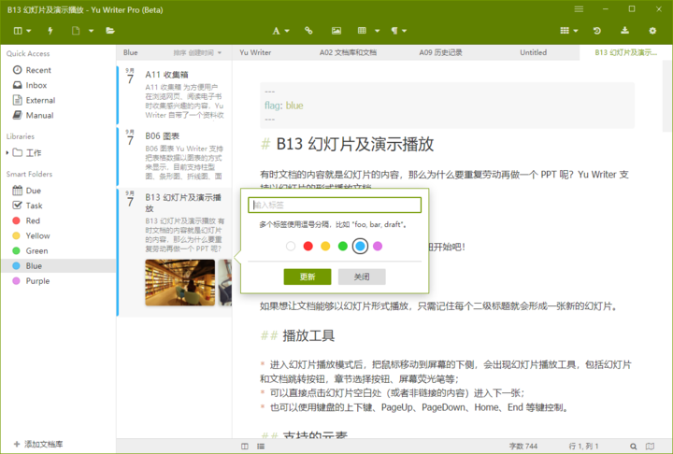Click the insert link icon
This screenshot has width=673, height=454.
tap(308, 31)
